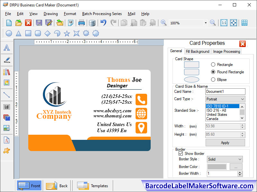Open the General properties tab

[x=176, y=51]
